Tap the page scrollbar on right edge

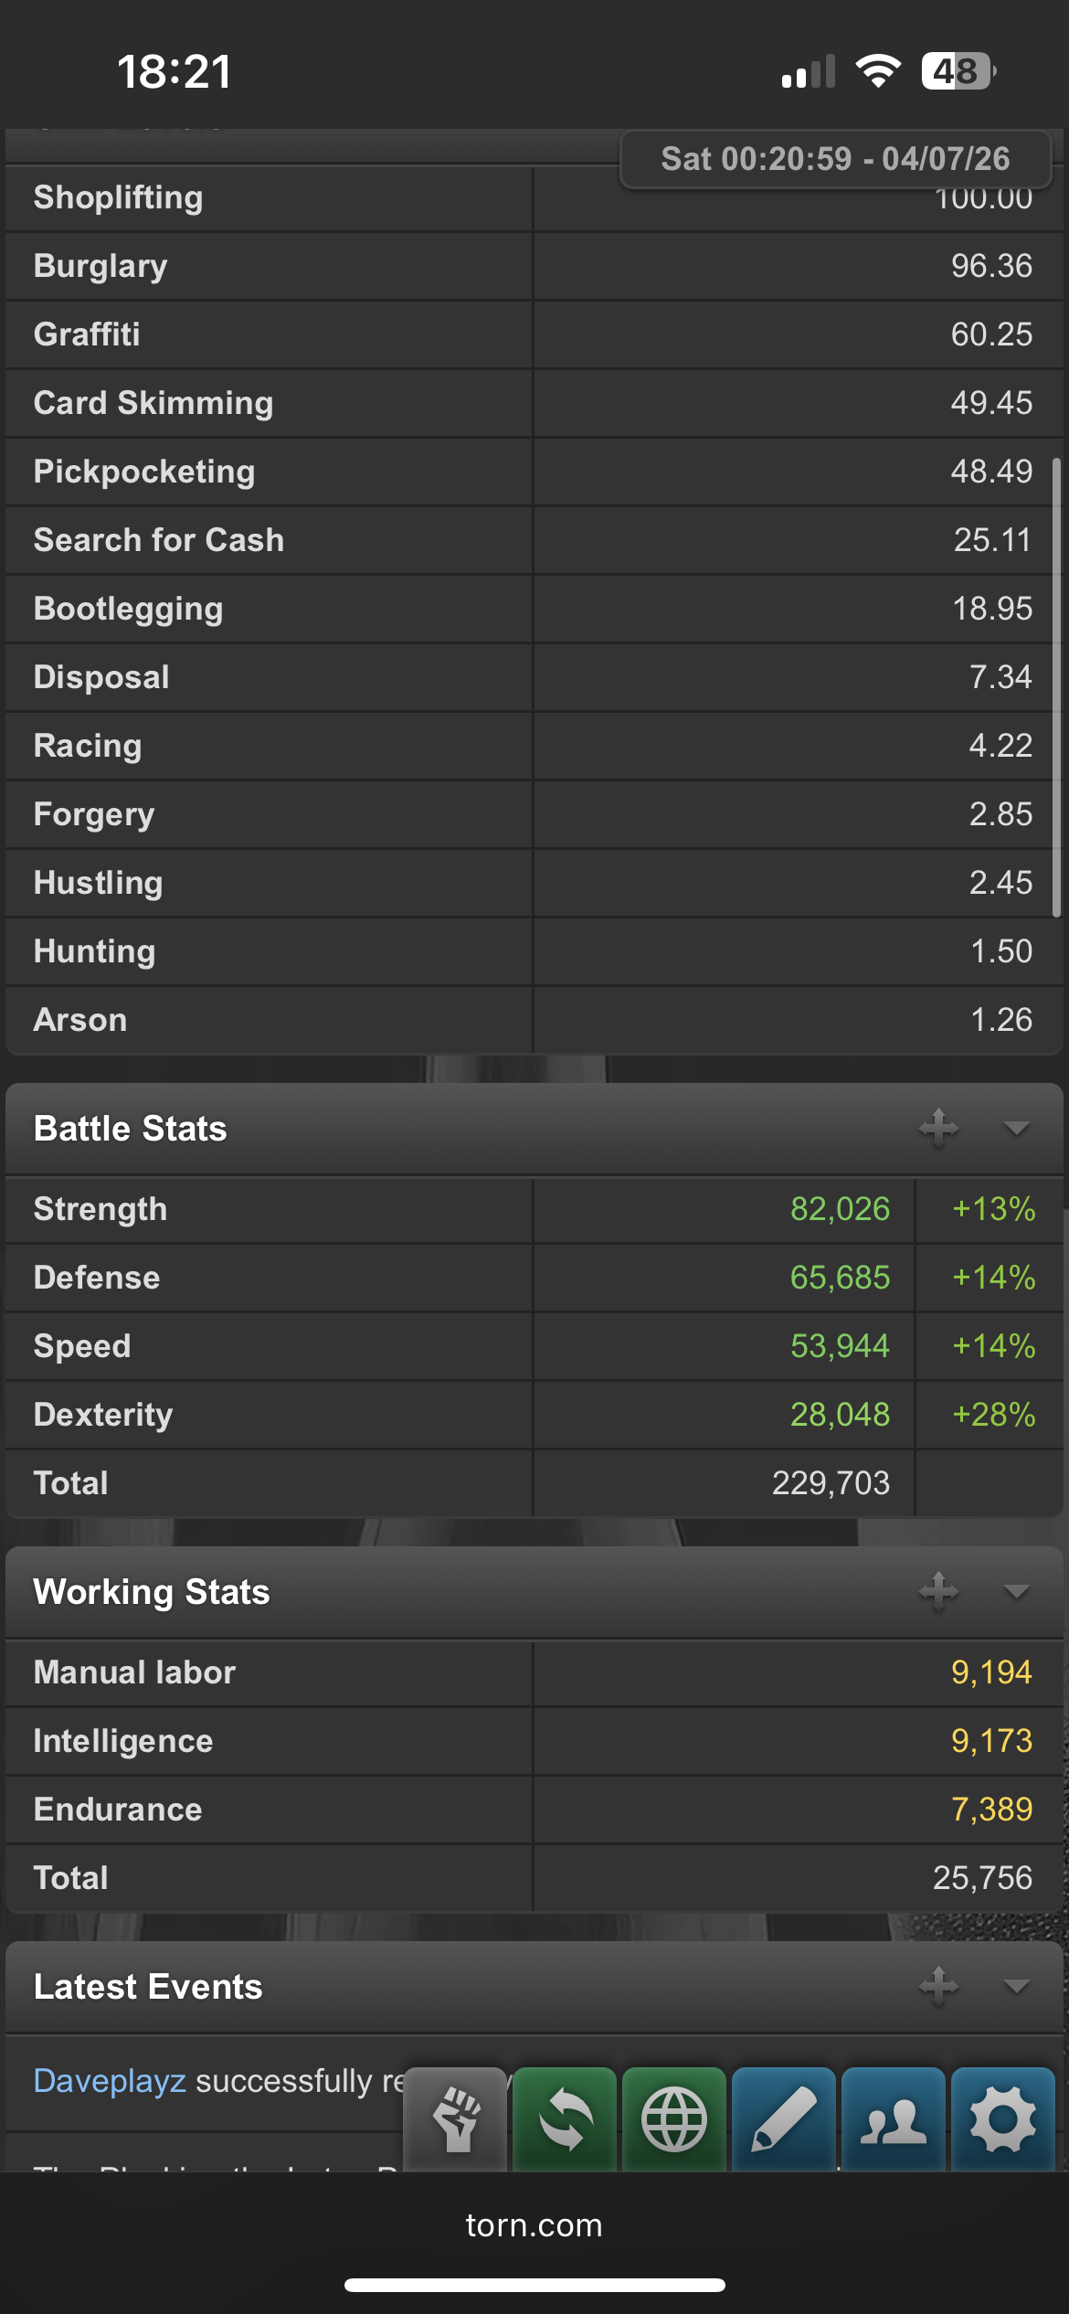tap(1057, 687)
